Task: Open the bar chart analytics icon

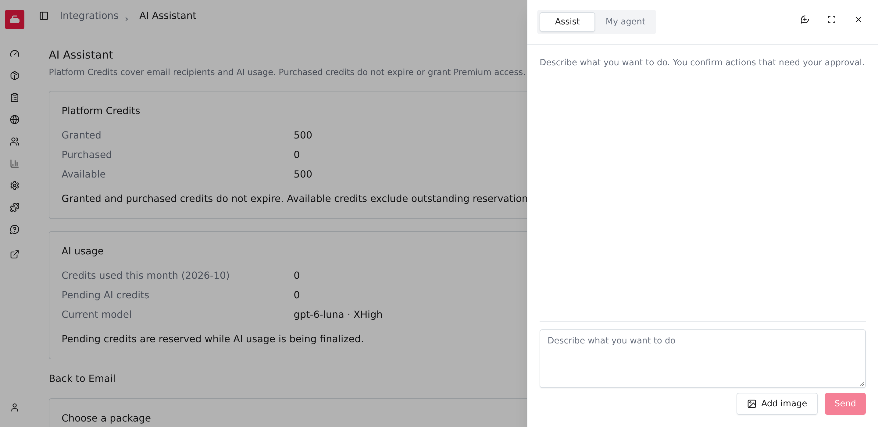Action: click(14, 164)
